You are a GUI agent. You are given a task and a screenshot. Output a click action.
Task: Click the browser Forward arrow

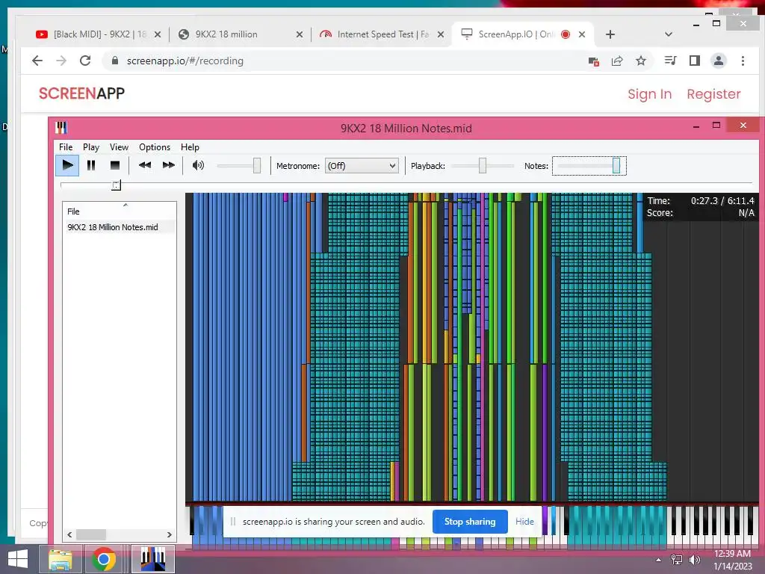click(x=61, y=61)
